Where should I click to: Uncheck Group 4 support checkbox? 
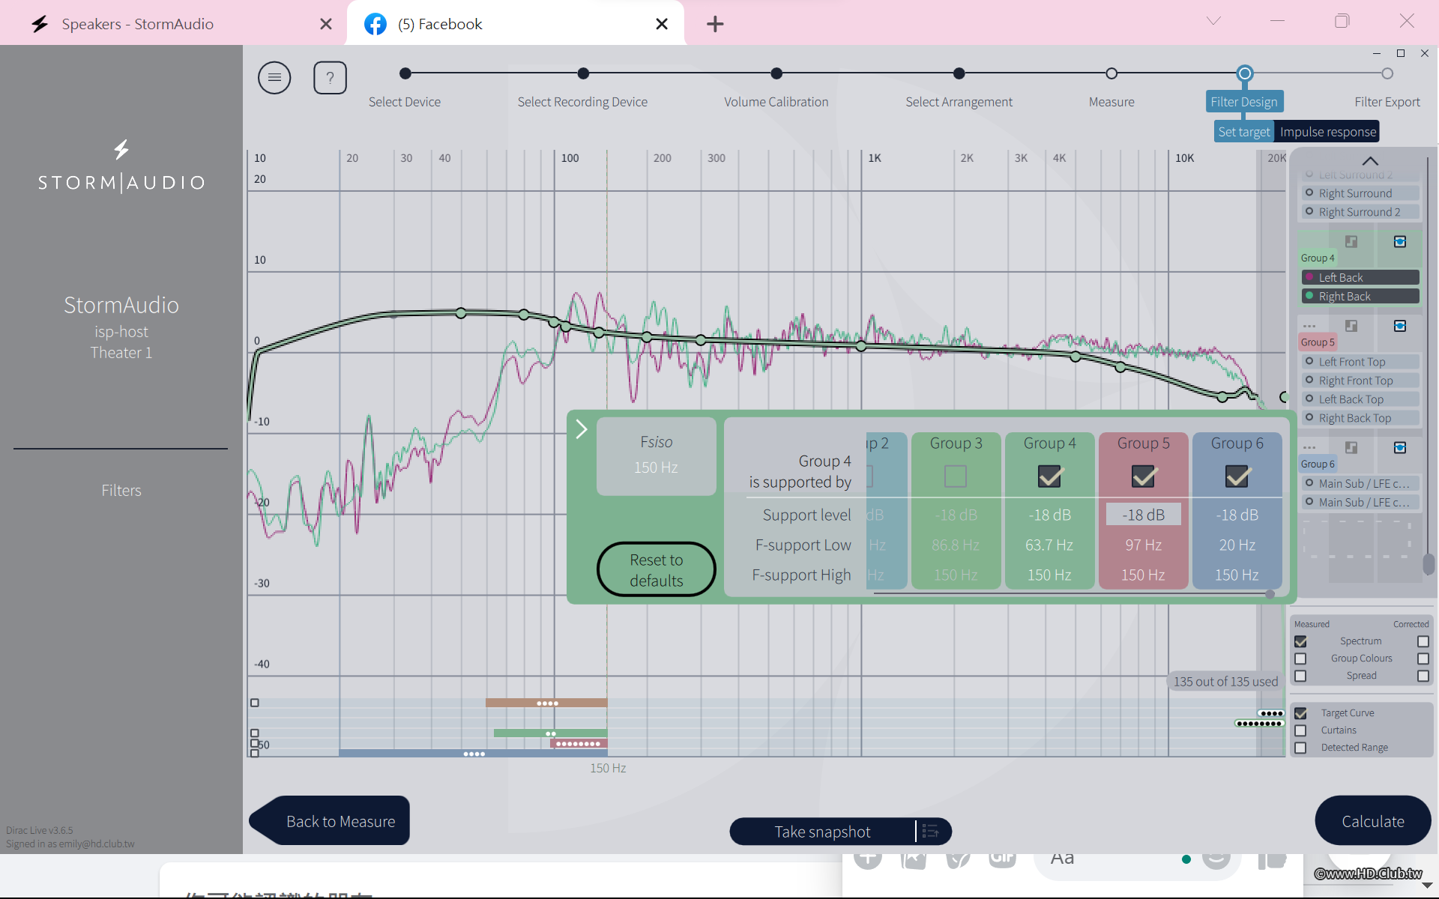[x=1049, y=476]
